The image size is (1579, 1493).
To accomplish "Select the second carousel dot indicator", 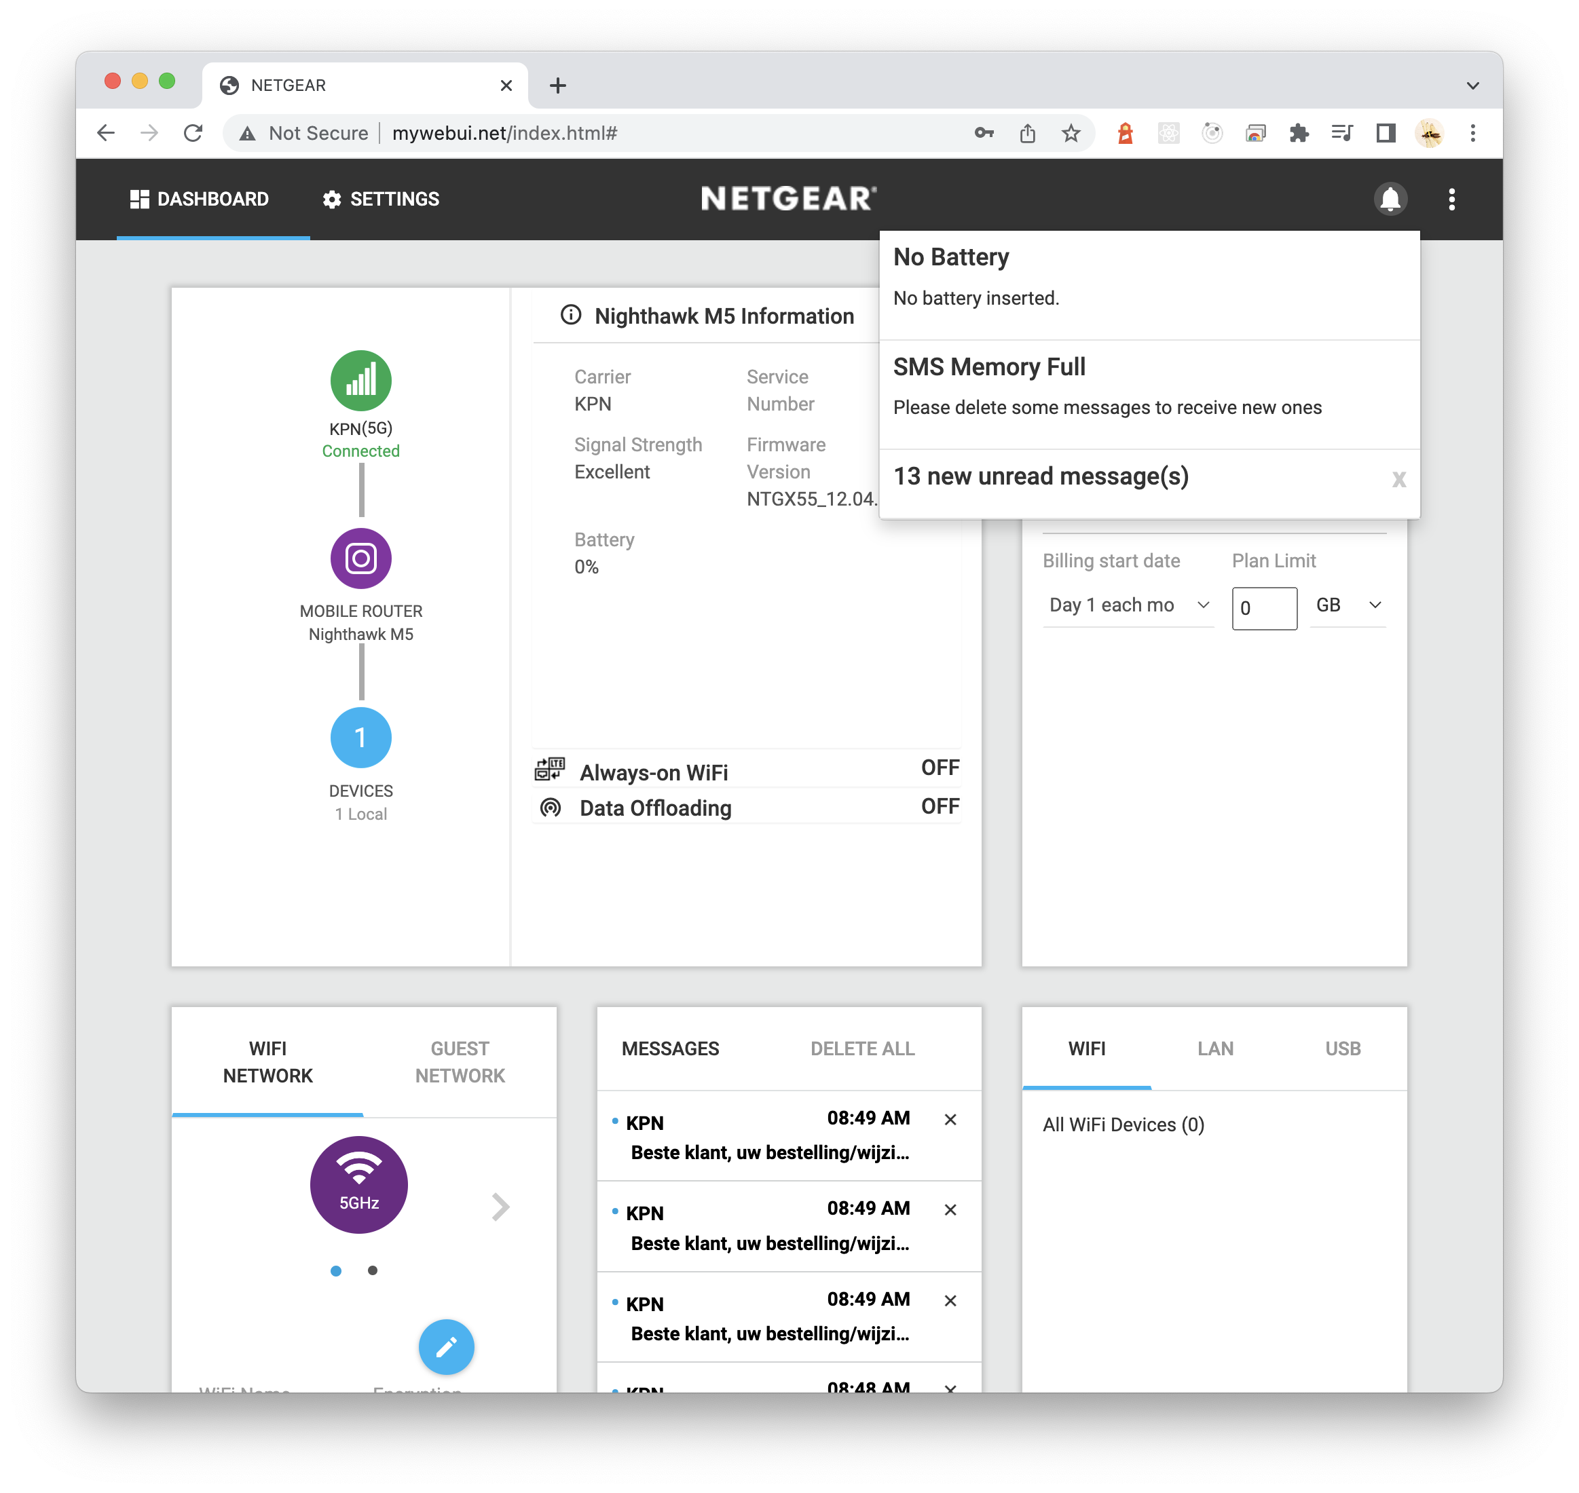I will [373, 1270].
